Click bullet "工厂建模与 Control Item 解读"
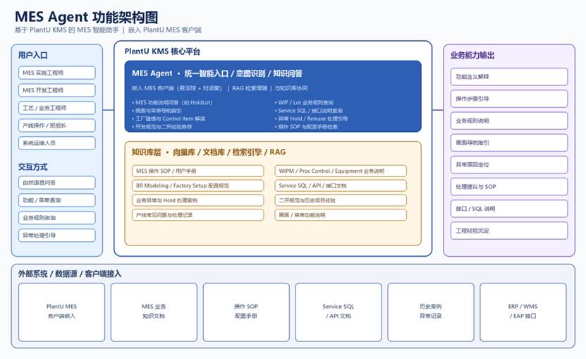 click(x=169, y=118)
